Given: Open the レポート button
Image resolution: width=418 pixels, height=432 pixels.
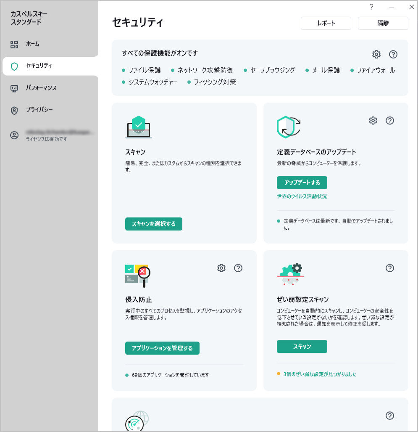Looking at the screenshot, I should pos(326,23).
